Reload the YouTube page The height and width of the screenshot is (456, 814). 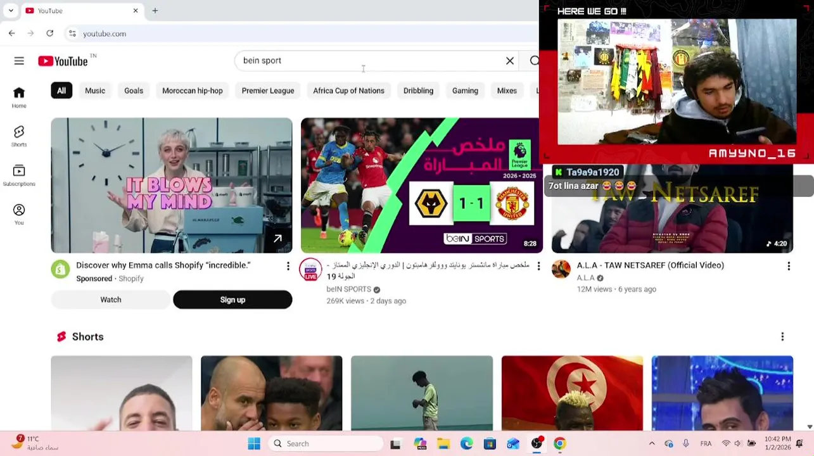[x=50, y=34]
